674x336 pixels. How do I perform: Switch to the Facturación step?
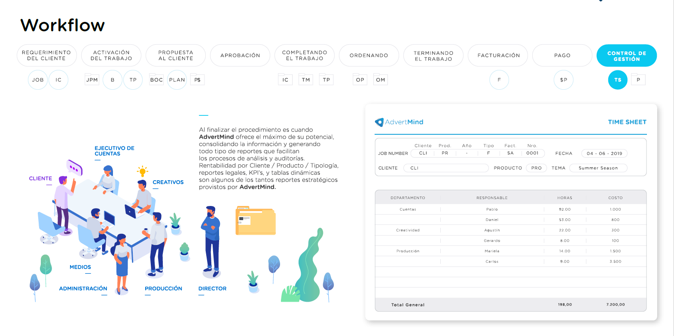coord(498,56)
